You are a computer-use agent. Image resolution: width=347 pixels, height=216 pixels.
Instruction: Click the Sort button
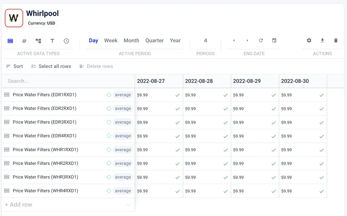pos(14,66)
